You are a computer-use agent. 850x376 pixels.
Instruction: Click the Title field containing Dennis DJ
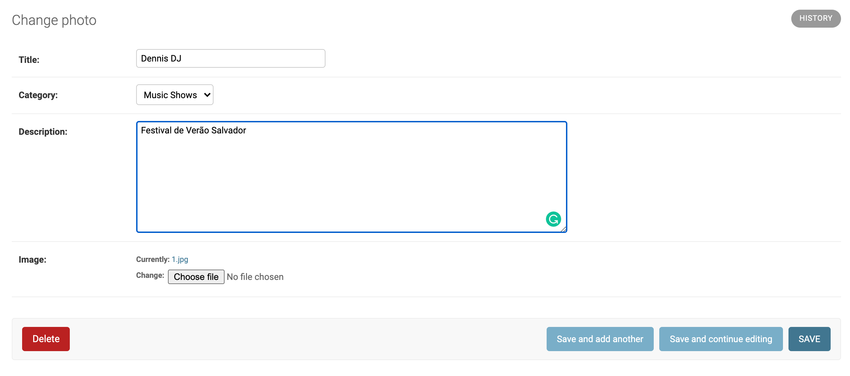pyautogui.click(x=230, y=58)
